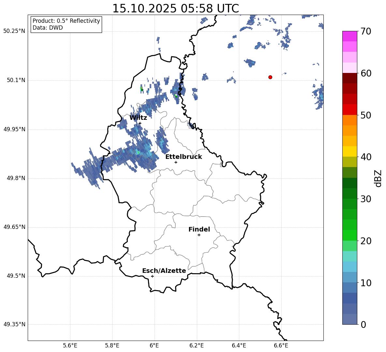Screen dimensions: 386x352
Task: Click the Data: DWD label
Action: tap(48, 28)
